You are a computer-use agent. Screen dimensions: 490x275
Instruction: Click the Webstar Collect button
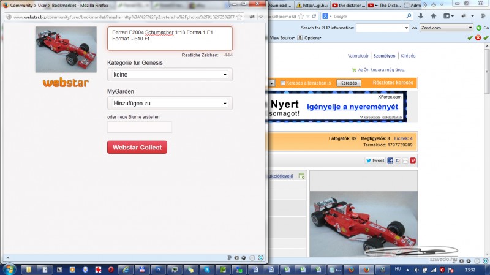(137, 147)
